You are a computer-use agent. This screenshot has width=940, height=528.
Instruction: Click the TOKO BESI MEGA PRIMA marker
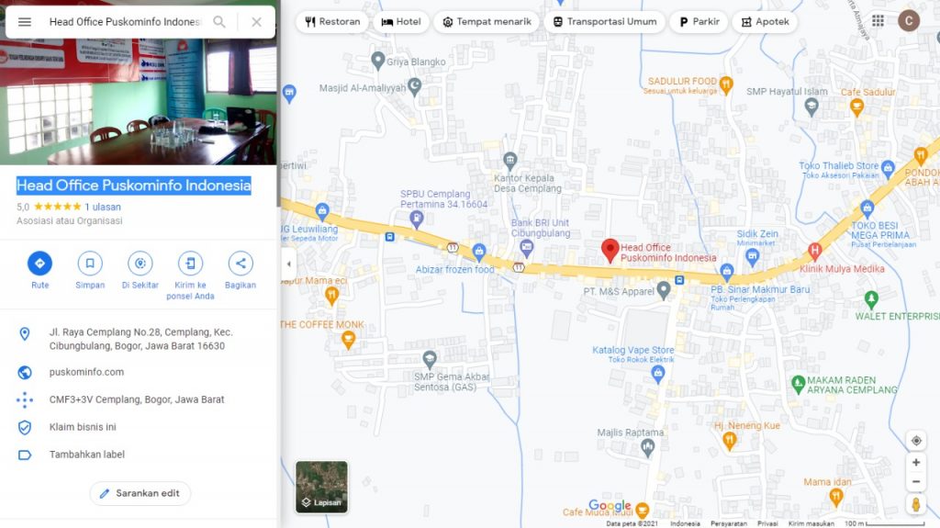click(867, 209)
